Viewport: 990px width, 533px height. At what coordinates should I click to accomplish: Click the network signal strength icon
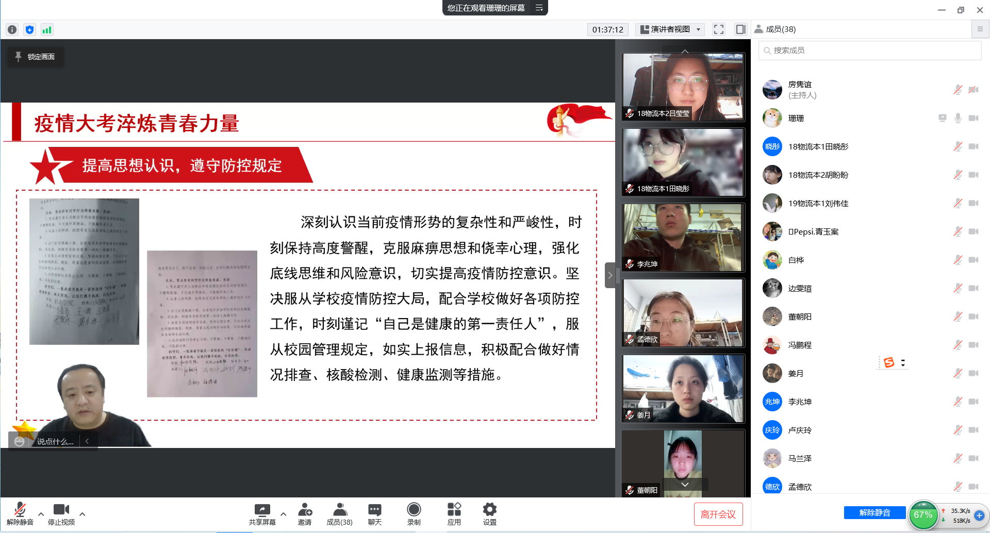pos(47,30)
